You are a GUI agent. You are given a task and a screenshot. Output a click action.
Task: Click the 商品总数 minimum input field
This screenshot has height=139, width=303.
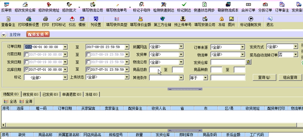pyautogui.click(x=155, y=70)
